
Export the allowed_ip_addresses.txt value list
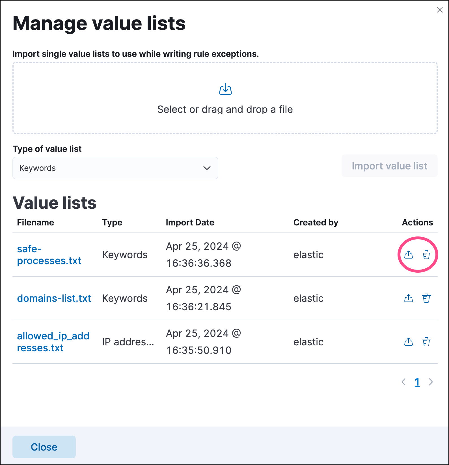coord(408,342)
